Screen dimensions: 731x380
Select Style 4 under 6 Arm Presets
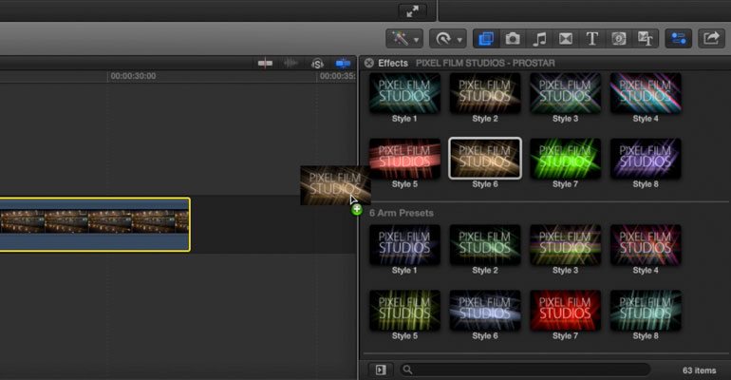(x=646, y=245)
